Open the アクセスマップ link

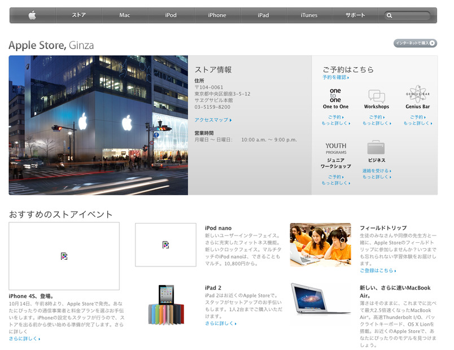tap(213, 120)
